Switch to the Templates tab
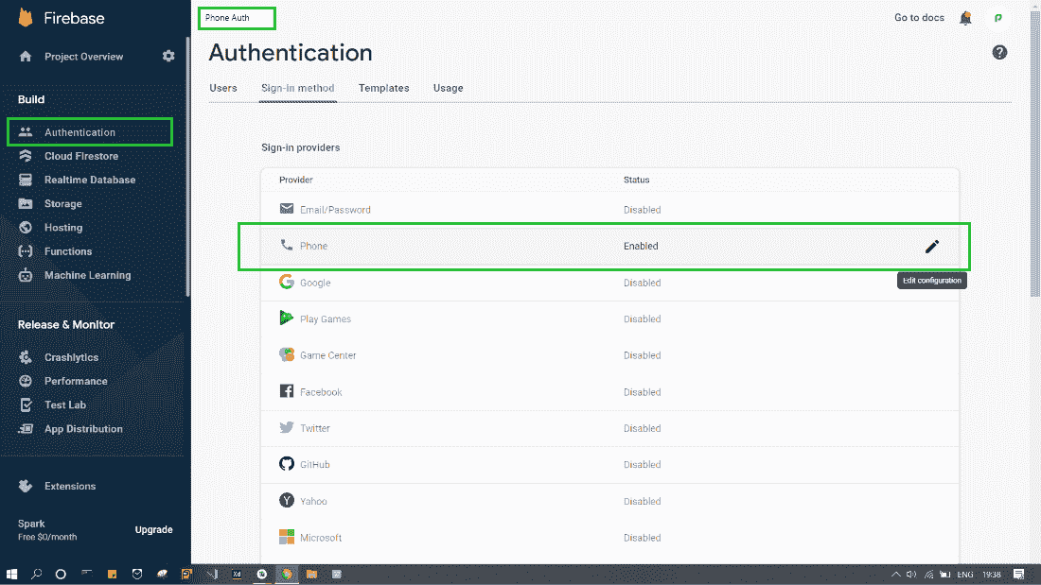Screen dimensions: 1041x585 pos(383,88)
